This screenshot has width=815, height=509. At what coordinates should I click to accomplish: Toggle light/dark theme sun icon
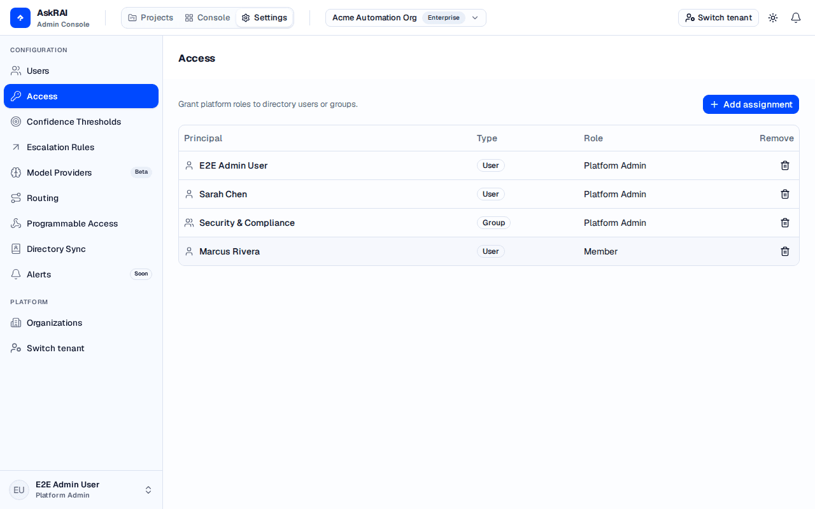coord(773,18)
